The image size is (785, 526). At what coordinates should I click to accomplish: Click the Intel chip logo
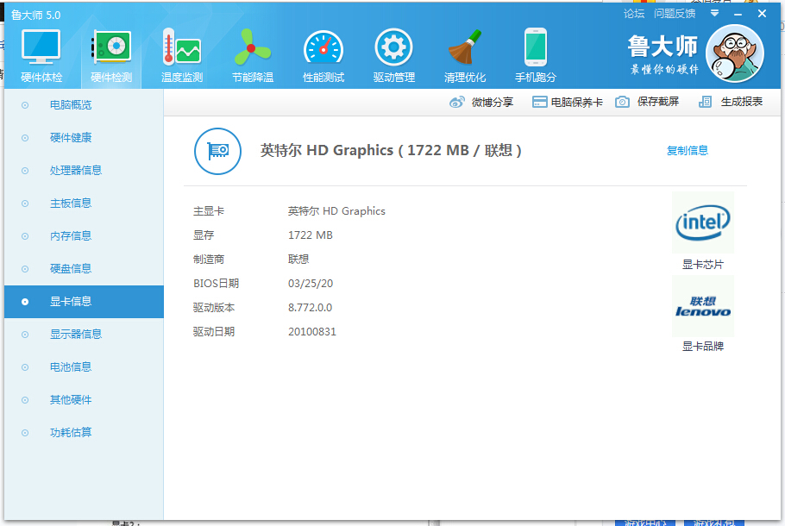point(703,222)
